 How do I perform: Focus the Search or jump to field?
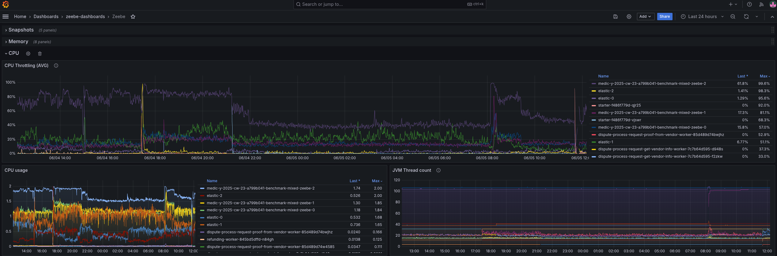pyautogui.click(x=390, y=4)
